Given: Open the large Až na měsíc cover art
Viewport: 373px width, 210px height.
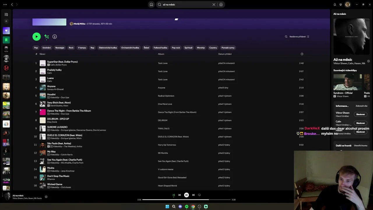Looking at the screenshot, I should tap(351, 36).
